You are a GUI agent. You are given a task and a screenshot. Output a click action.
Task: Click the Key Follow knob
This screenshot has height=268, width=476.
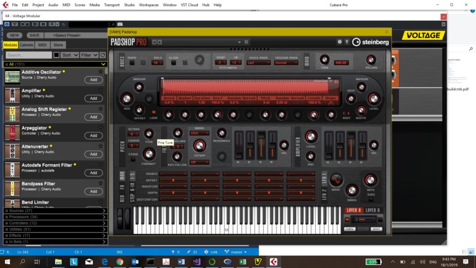(x=177, y=157)
